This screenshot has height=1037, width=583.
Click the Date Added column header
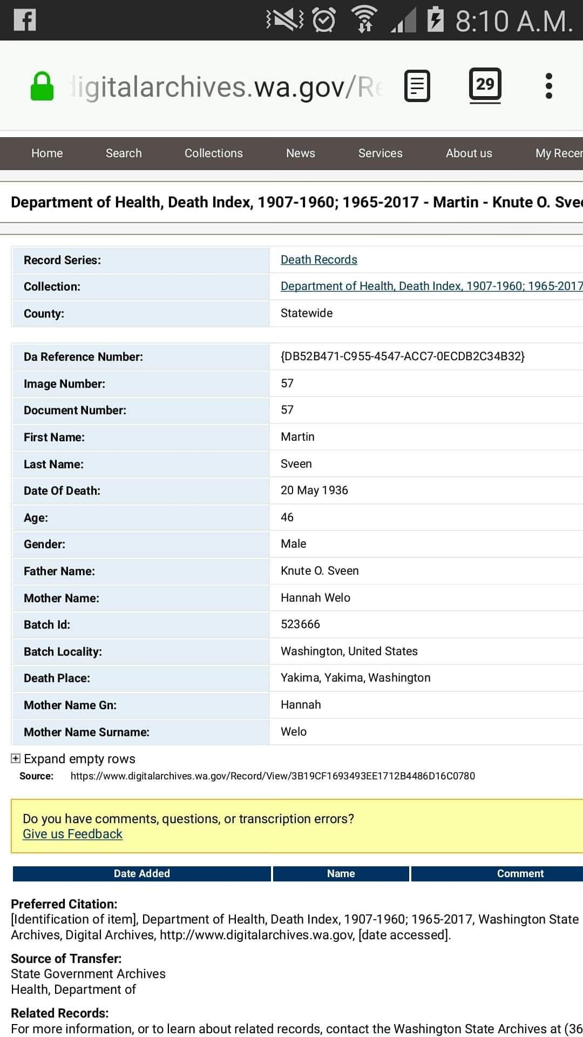141,873
